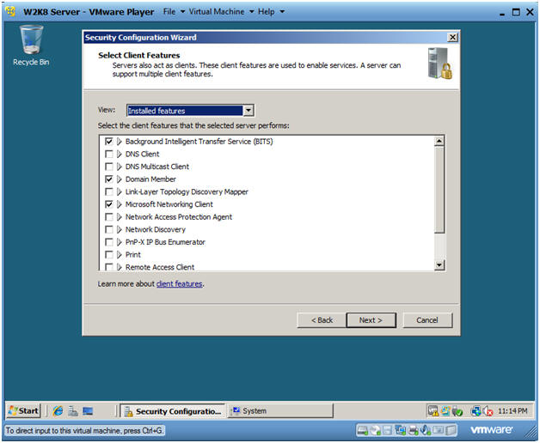Image resolution: width=540 pixels, height=443 pixels.
Task: Check Link-Layer Topology Discovery Mapper checkbox
Action: (x=109, y=191)
